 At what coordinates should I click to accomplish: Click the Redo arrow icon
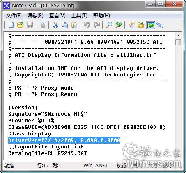[96, 25]
